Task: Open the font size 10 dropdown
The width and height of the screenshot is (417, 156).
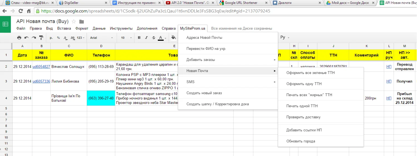Action: coord(126,38)
